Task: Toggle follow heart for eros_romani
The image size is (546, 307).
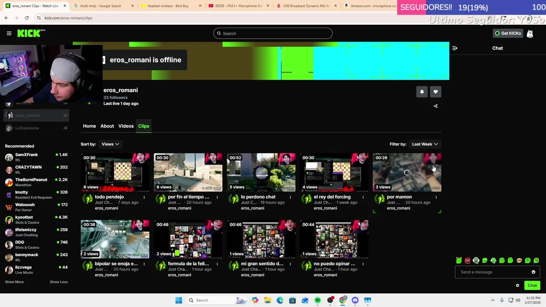Action: point(436,92)
